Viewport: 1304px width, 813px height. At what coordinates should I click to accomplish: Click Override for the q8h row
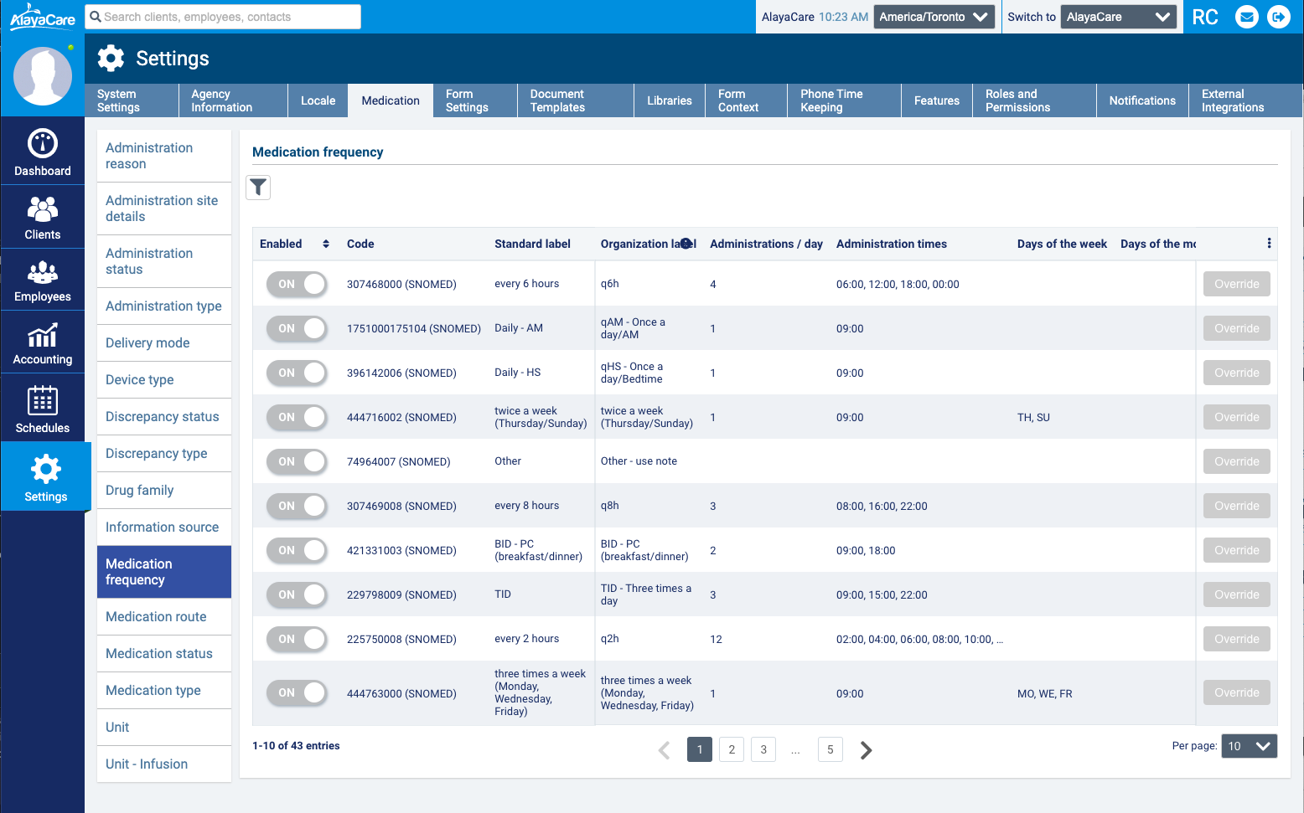point(1236,506)
